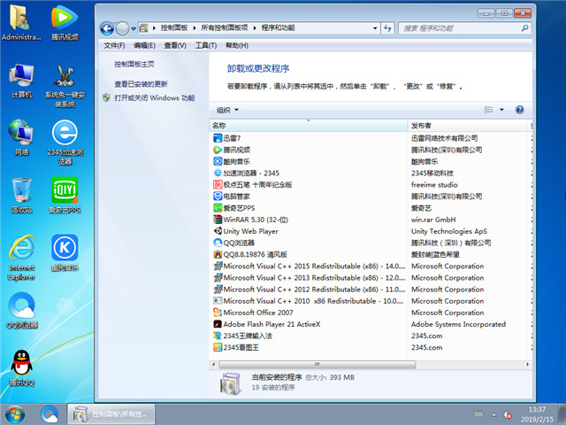Select 电脑管家 in the list
The height and width of the screenshot is (425, 566).
(x=371, y=197)
